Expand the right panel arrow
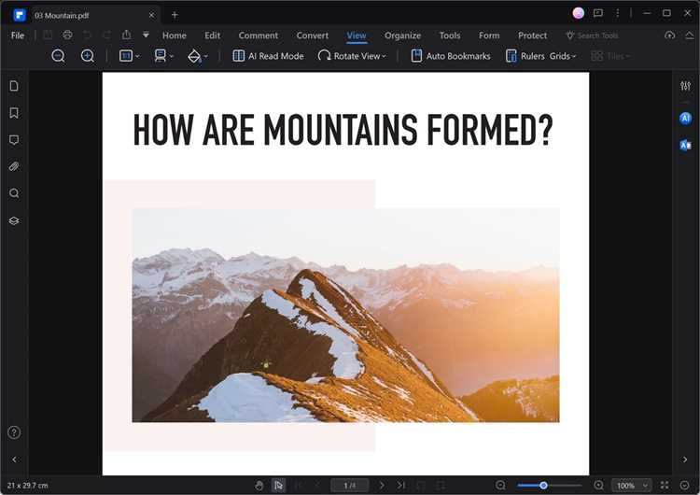Viewport: 700px width, 495px height. point(685,460)
